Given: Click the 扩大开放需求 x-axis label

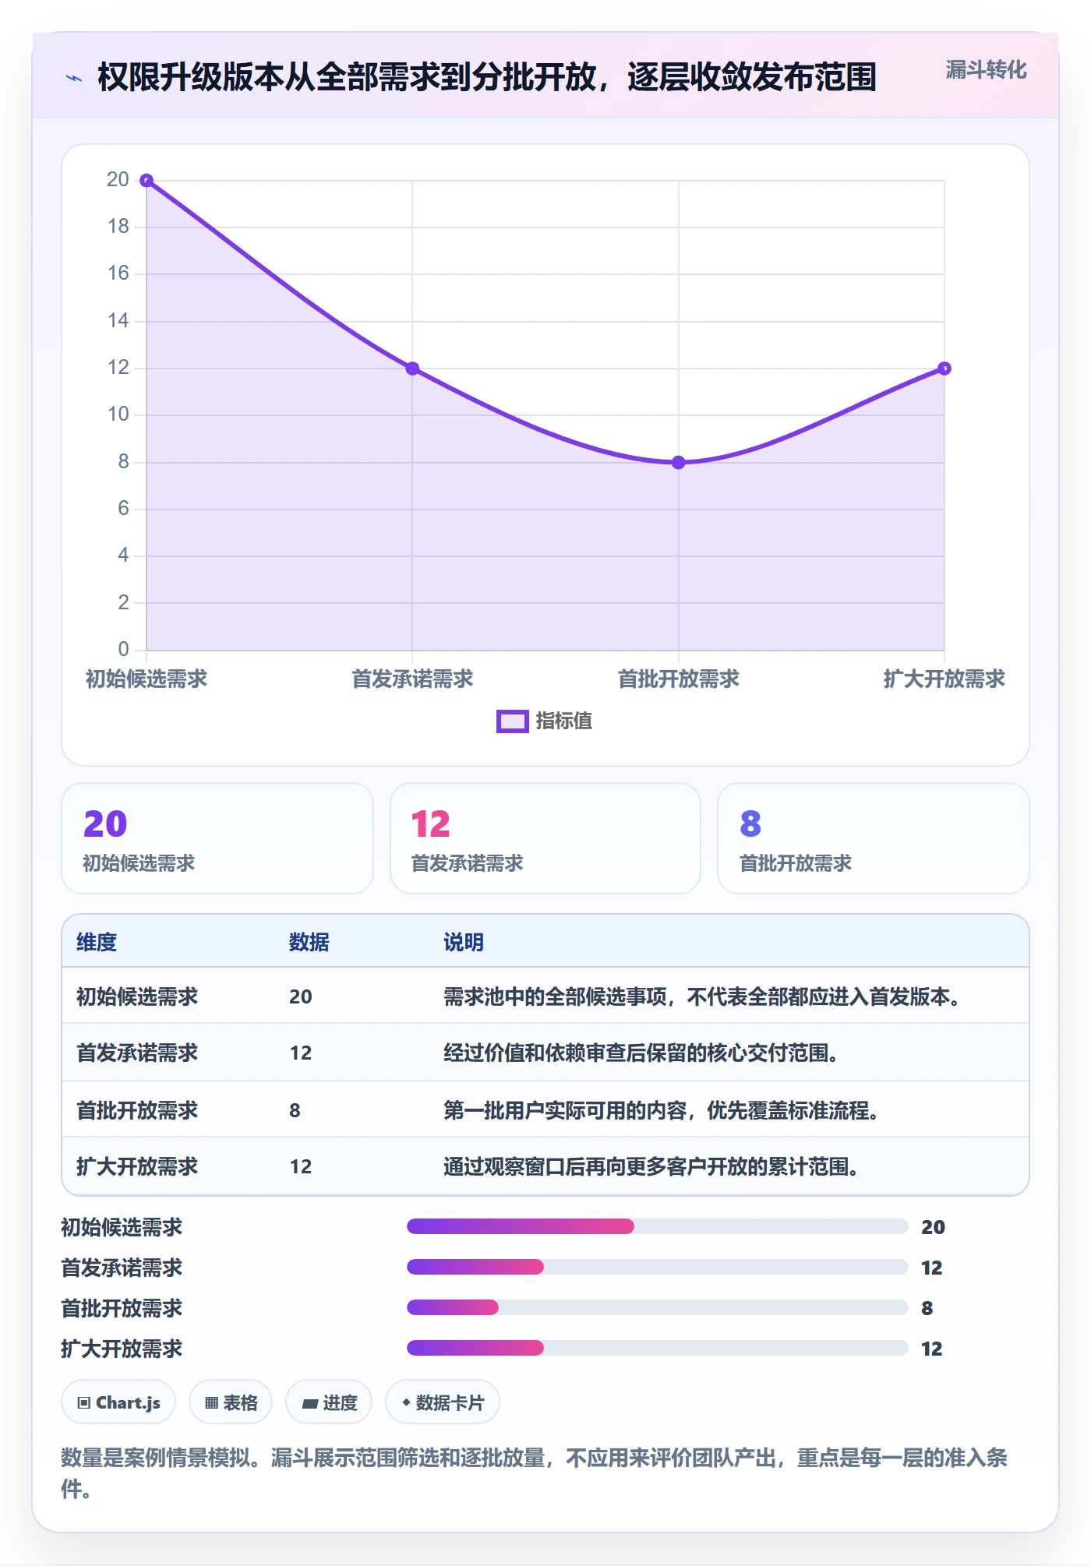Looking at the screenshot, I should pos(944,679).
